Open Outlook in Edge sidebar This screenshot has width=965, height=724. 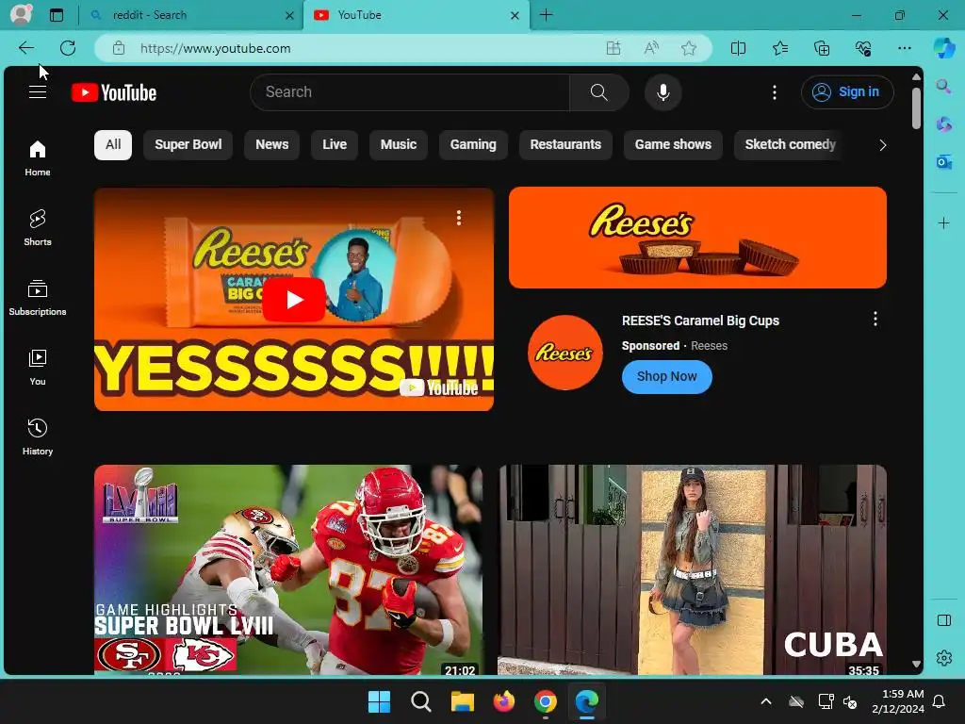tap(943, 162)
